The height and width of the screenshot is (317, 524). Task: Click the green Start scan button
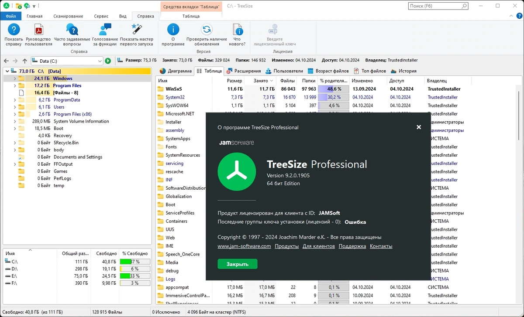pyautogui.click(x=108, y=61)
